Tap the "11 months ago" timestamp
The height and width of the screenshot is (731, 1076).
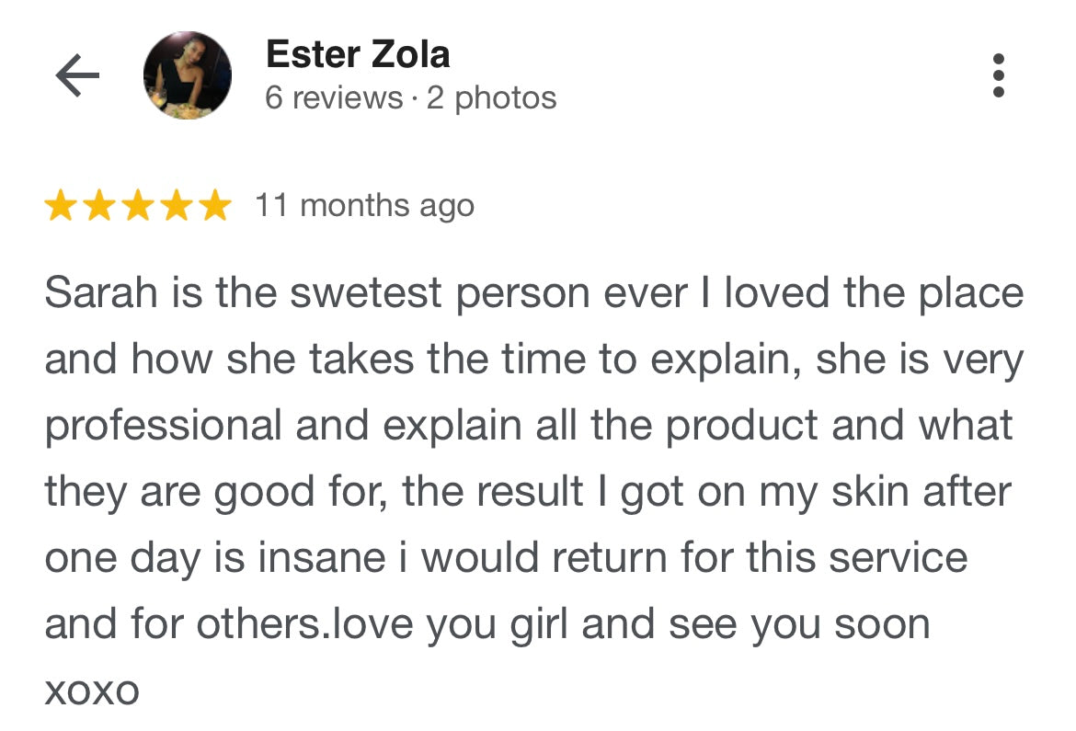365,206
